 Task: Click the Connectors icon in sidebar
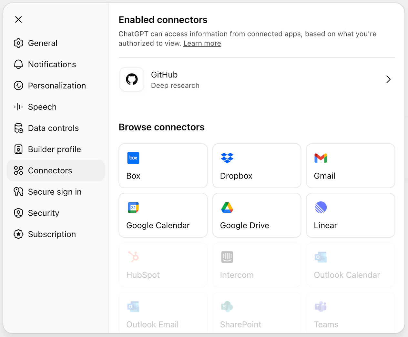point(18,170)
